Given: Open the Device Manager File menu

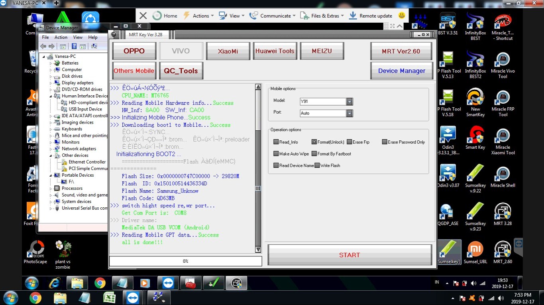Looking at the screenshot, I should pos(45,37).
